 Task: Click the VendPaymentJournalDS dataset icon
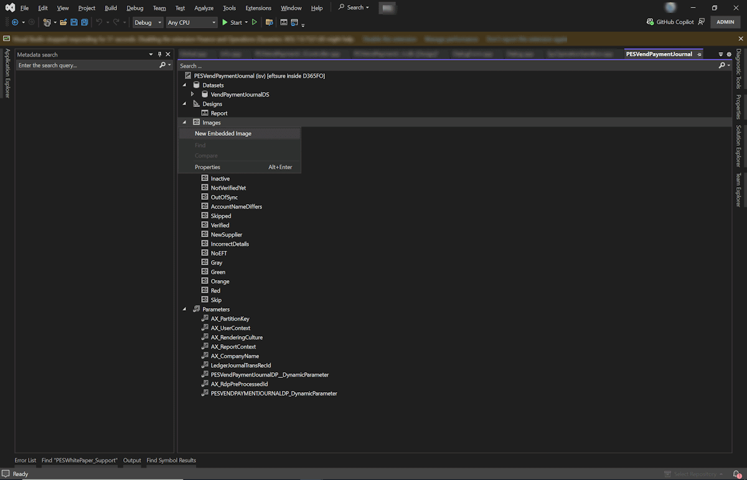click(205, 95)
